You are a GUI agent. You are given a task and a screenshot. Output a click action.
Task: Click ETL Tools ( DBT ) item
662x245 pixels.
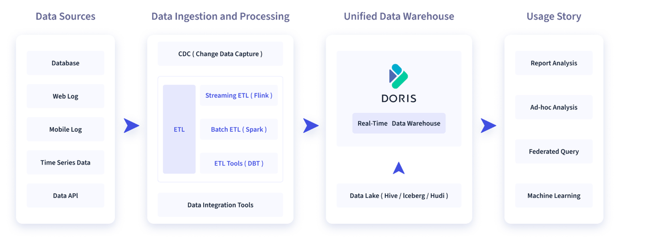pyautogui.click(x=239, y=163)
